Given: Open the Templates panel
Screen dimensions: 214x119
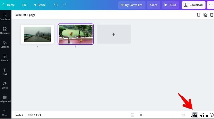Looking at the screenshot, I should click(5, 17).
